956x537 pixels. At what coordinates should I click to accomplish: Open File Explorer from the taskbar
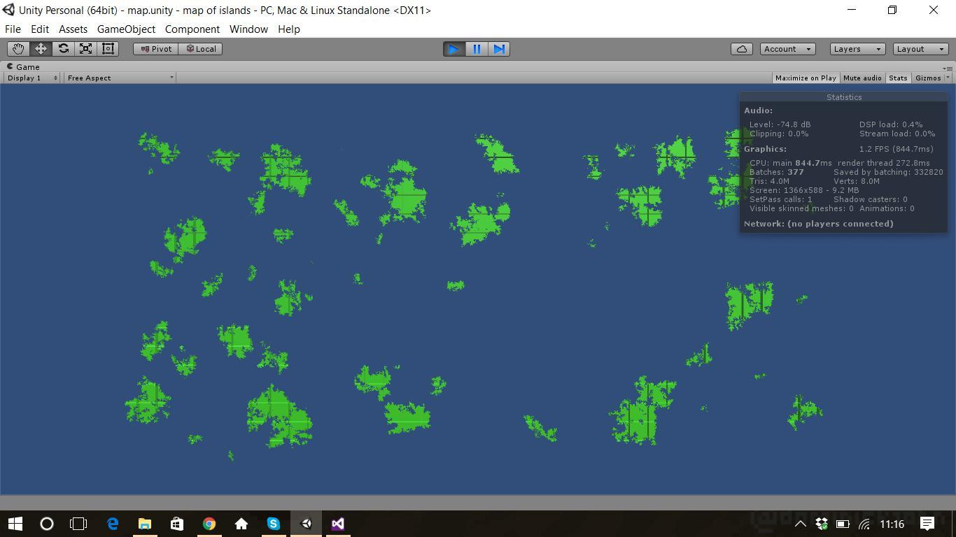pyautogui.click(x=145, y=524)
